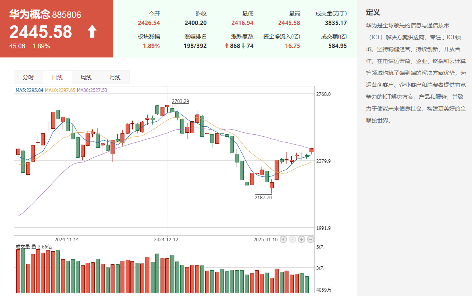Image resolution: width=472 pixels, height=296 pixels.
Task: Zoom out chart with minus icon
Action: 311,239
